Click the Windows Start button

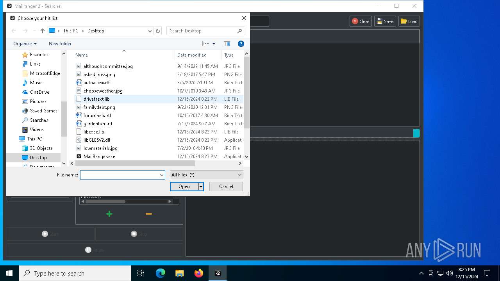coord(9,273)
